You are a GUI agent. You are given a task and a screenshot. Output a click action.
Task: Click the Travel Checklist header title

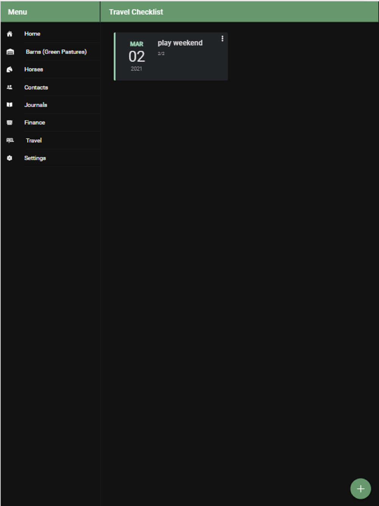pyautogui.click(x=136, y=12)
